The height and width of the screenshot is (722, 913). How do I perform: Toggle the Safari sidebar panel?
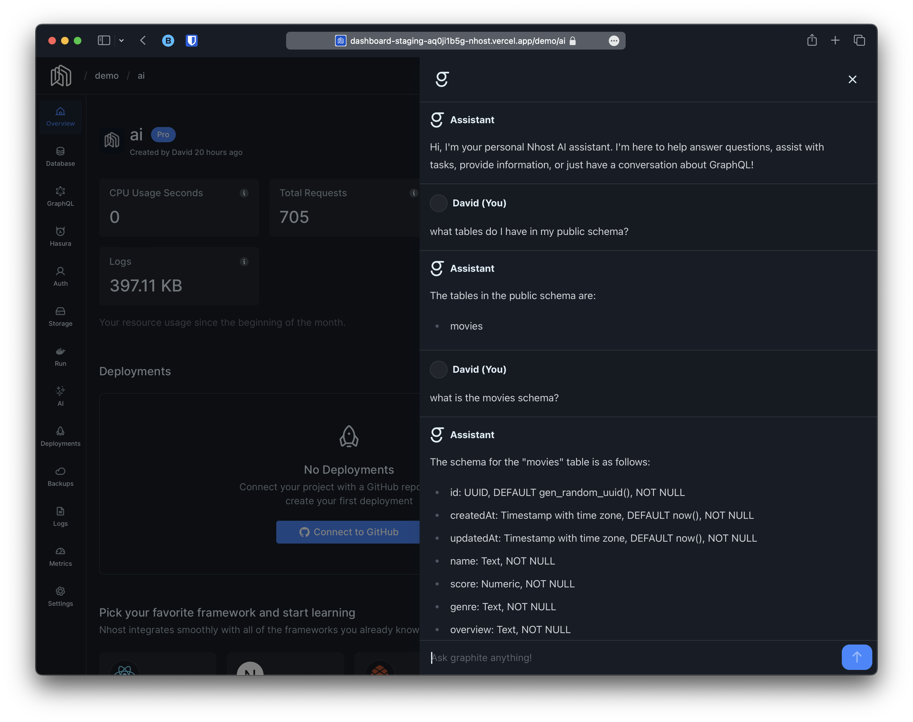coord(104,41)
